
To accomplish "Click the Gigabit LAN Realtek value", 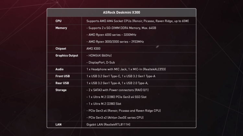I will pos(109,124).
